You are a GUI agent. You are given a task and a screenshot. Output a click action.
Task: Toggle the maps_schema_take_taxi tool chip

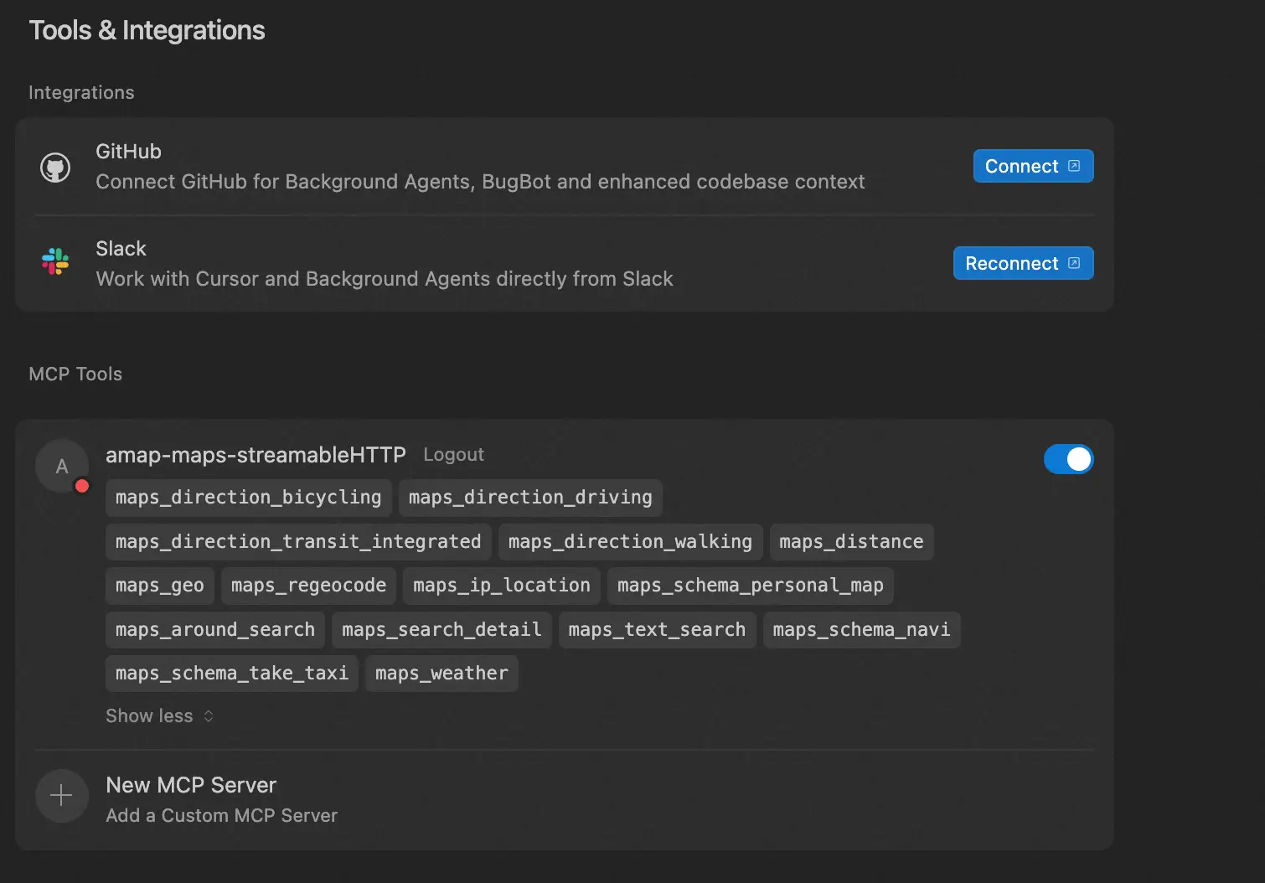pyautogui.click(x=232, y=674)
